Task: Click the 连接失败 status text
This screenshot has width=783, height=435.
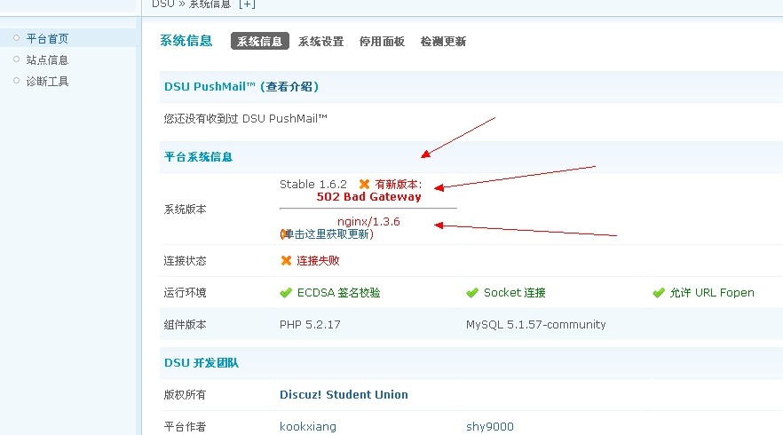Action: (x=318, y=261)
